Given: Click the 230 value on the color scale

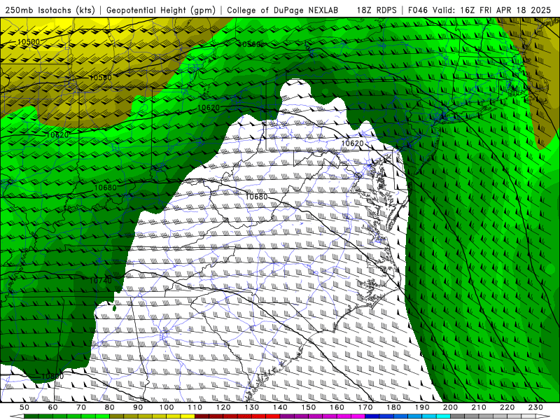Looking at the screenshot, I should pyautogui.click(x=535, y=407).
